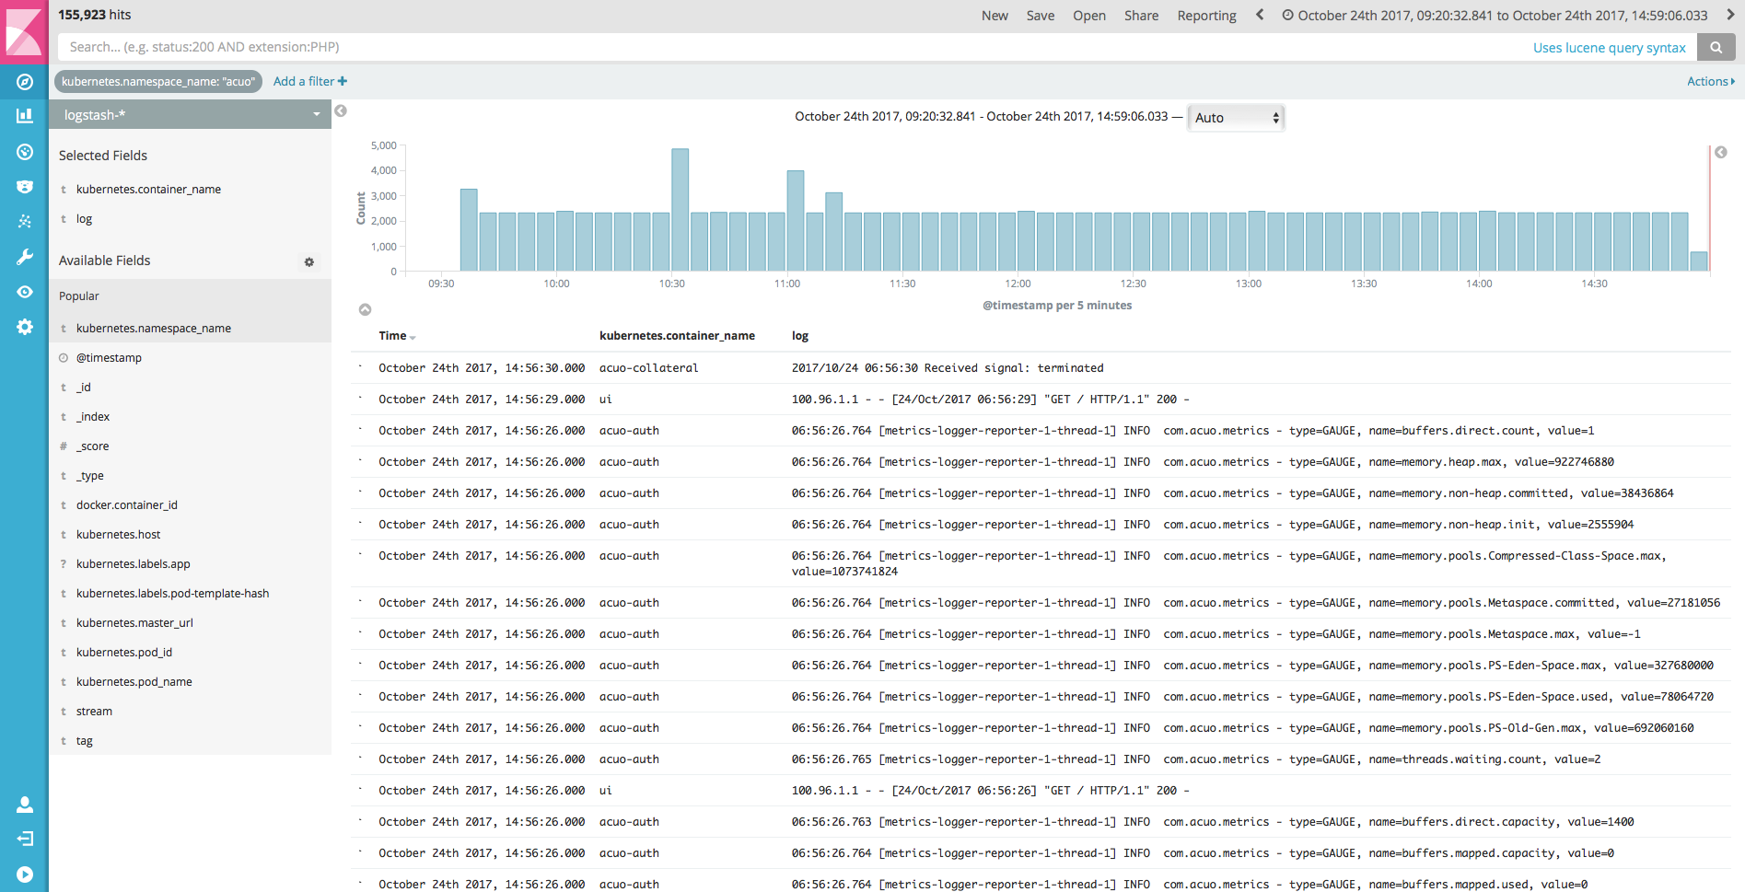The image size is (1745, 892).
Task: Click the Add a filter plus link
Action: 310,81
